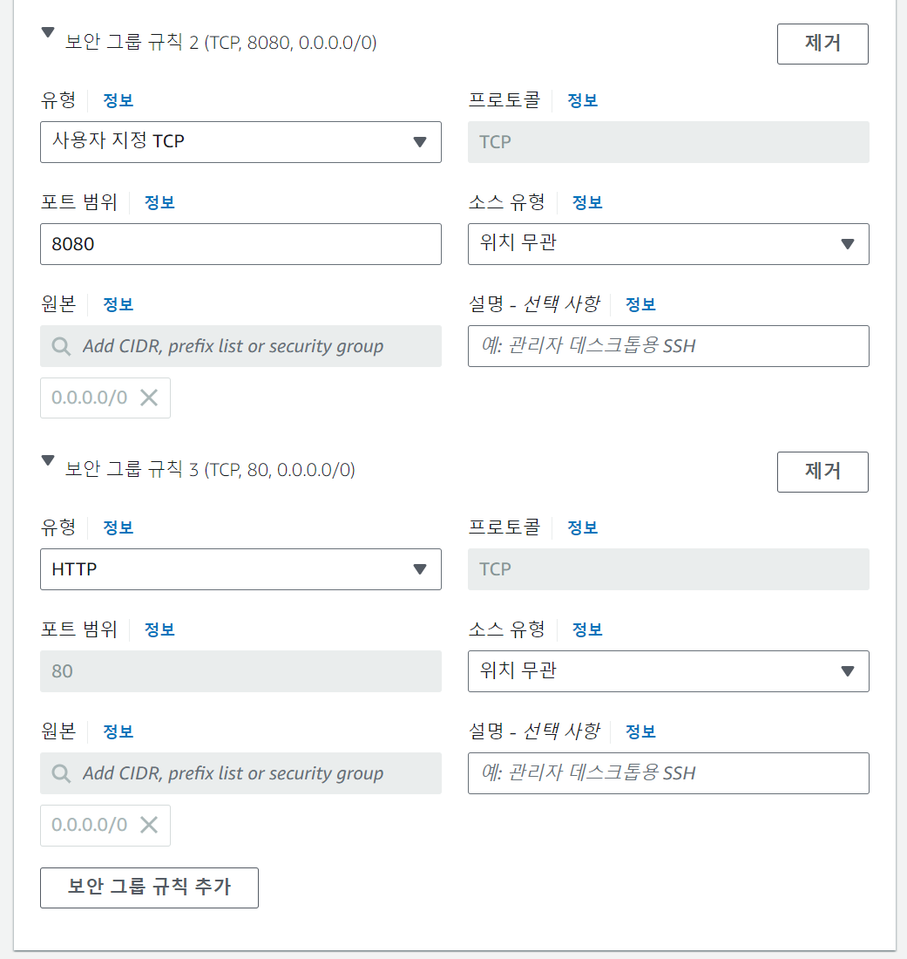Click 제거 button for rule 3
This screenshot has height=959, width=907.
[822, 472]
